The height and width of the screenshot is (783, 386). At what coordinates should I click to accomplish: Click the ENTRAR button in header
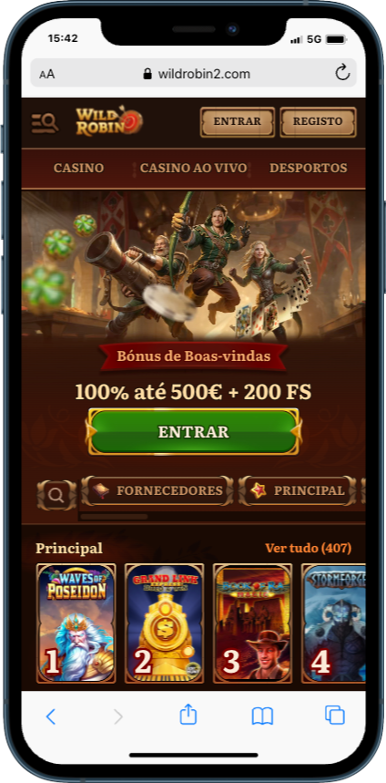(238, 122)
